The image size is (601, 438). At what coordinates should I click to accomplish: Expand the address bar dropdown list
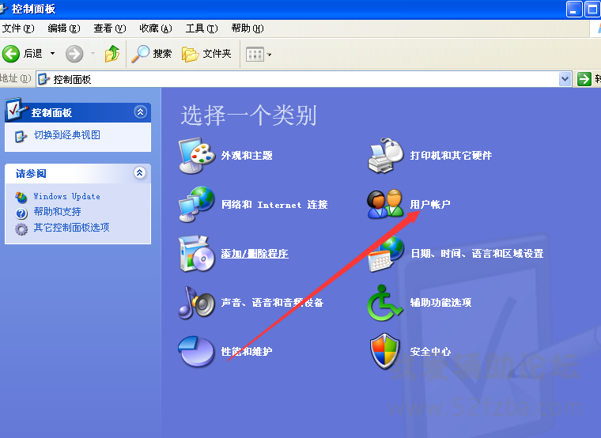[x=565, y=79]
